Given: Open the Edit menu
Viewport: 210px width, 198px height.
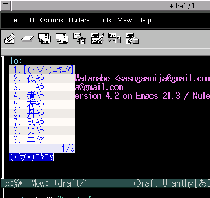Looking at the screenshot, I should pos(29,20).
